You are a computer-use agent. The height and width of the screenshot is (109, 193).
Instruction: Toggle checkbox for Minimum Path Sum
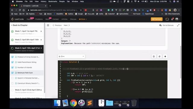point(12,73)
